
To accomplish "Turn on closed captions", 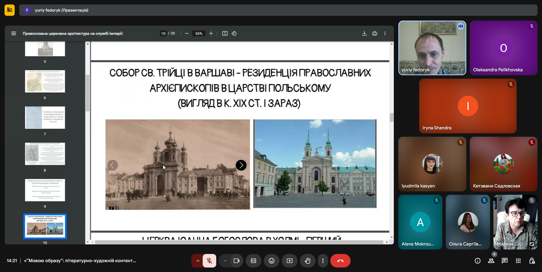I will click(x=253, y=261).
